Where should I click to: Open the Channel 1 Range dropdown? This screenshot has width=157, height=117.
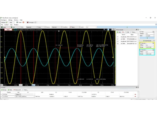tap(150, 47)
